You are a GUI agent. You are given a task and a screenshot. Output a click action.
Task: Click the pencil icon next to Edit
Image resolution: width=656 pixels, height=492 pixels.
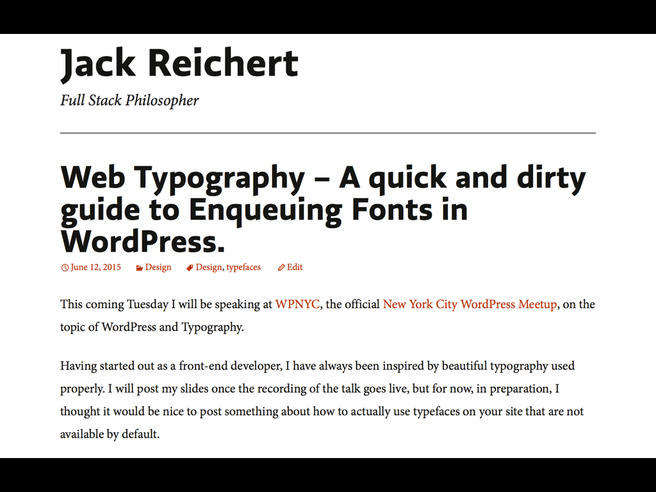tap(281, 268)
